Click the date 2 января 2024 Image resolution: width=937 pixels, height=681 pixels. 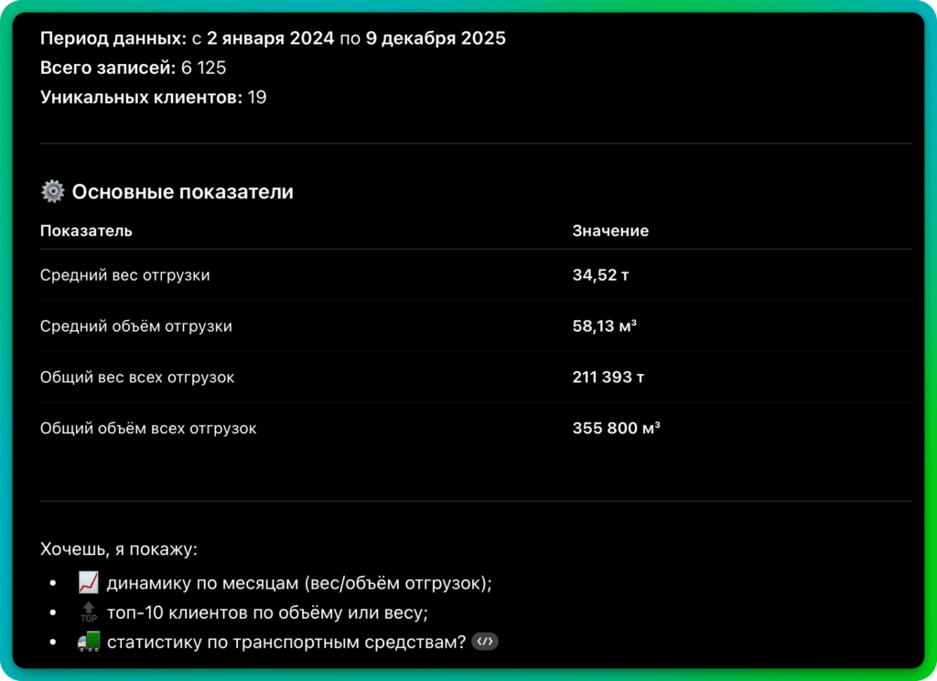(x=270, y=38)
